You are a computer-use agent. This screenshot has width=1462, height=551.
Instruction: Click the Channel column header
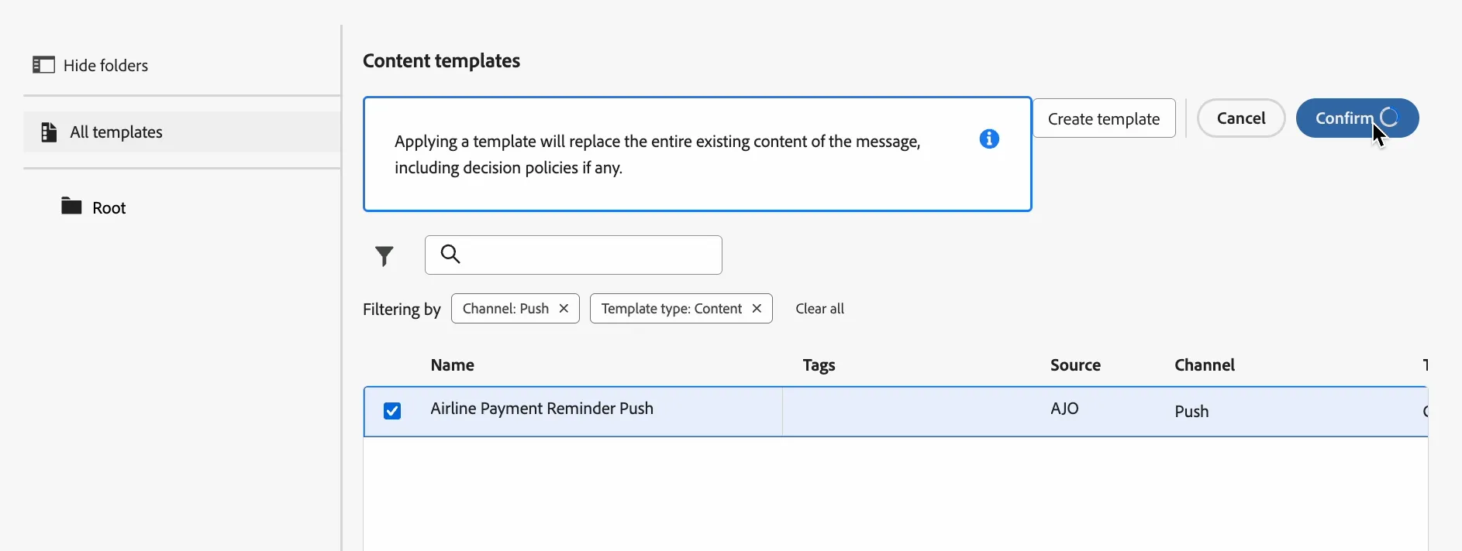pos(1205,365)
